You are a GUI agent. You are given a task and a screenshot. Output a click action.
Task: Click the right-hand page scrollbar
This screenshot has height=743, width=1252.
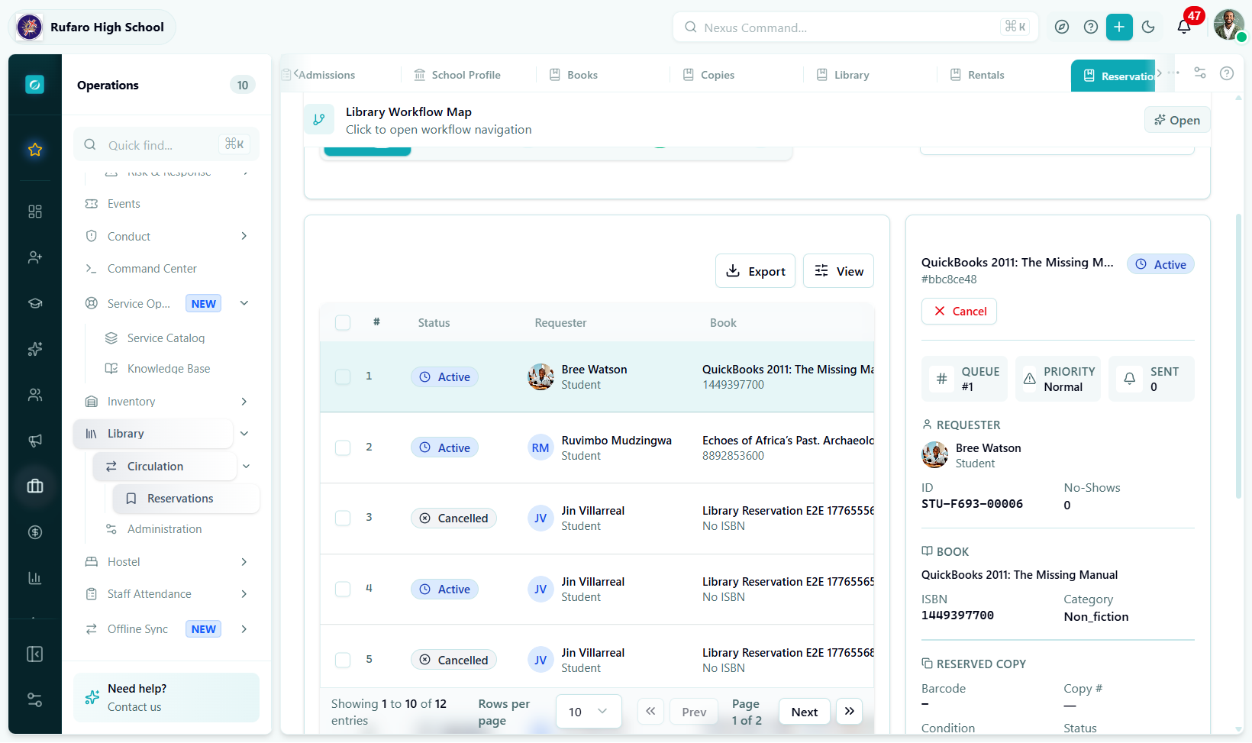point(1238,355)
